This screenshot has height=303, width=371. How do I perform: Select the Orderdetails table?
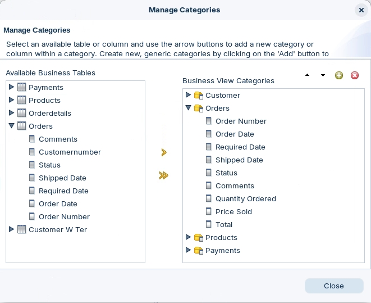coord(49,113)
